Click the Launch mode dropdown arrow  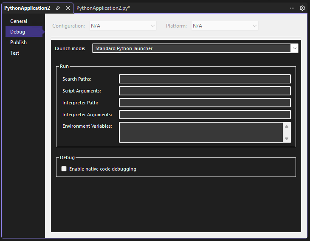294,48
